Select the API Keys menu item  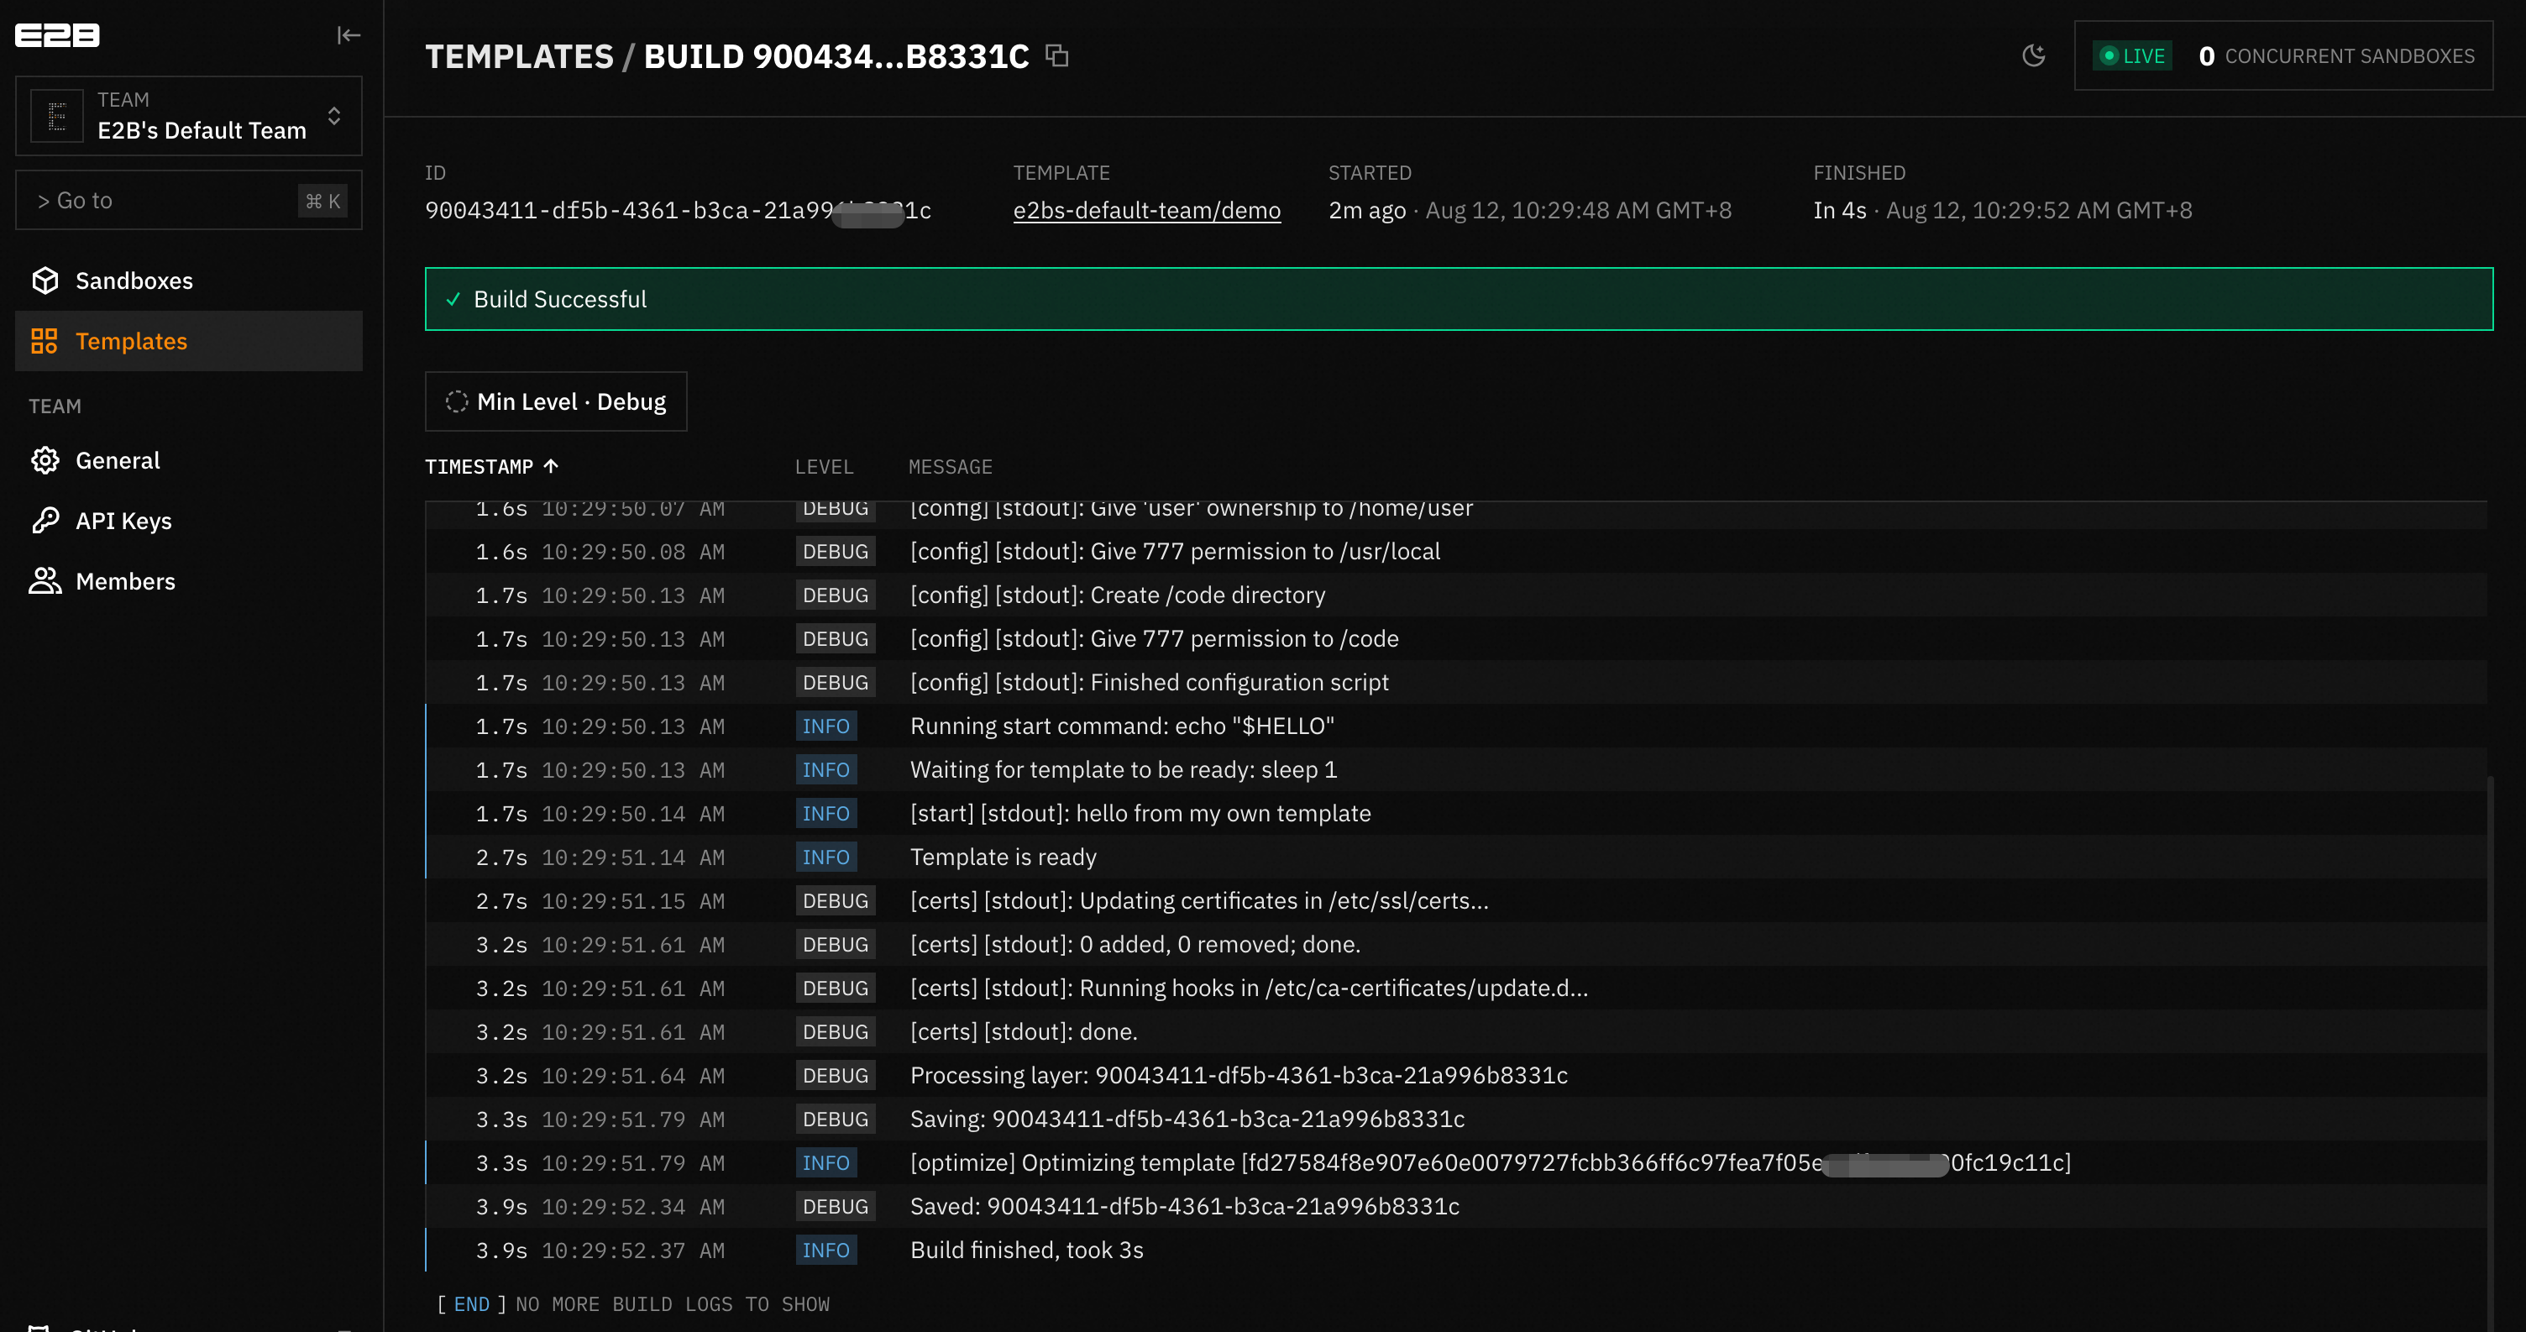coord(189,521)
